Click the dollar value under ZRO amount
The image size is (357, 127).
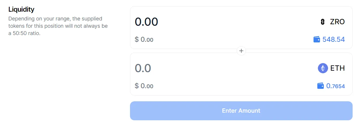(x=144, y=39)
